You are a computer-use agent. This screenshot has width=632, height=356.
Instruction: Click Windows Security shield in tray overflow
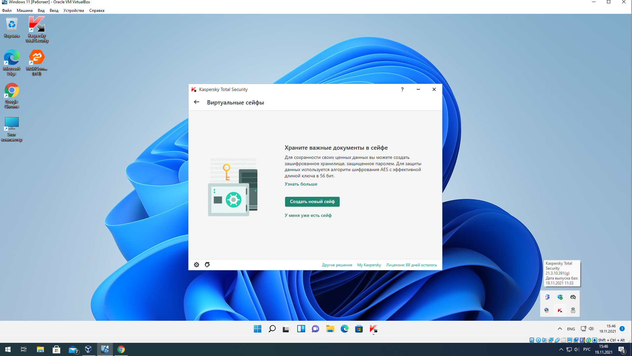point(560,297)
